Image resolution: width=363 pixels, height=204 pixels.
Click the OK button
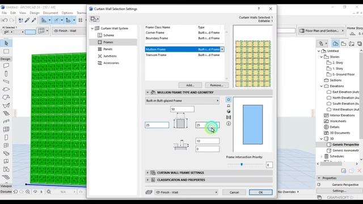point(261,192)
